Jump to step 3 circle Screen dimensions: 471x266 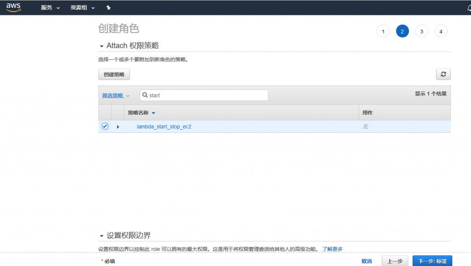click(x=421, y=31)
